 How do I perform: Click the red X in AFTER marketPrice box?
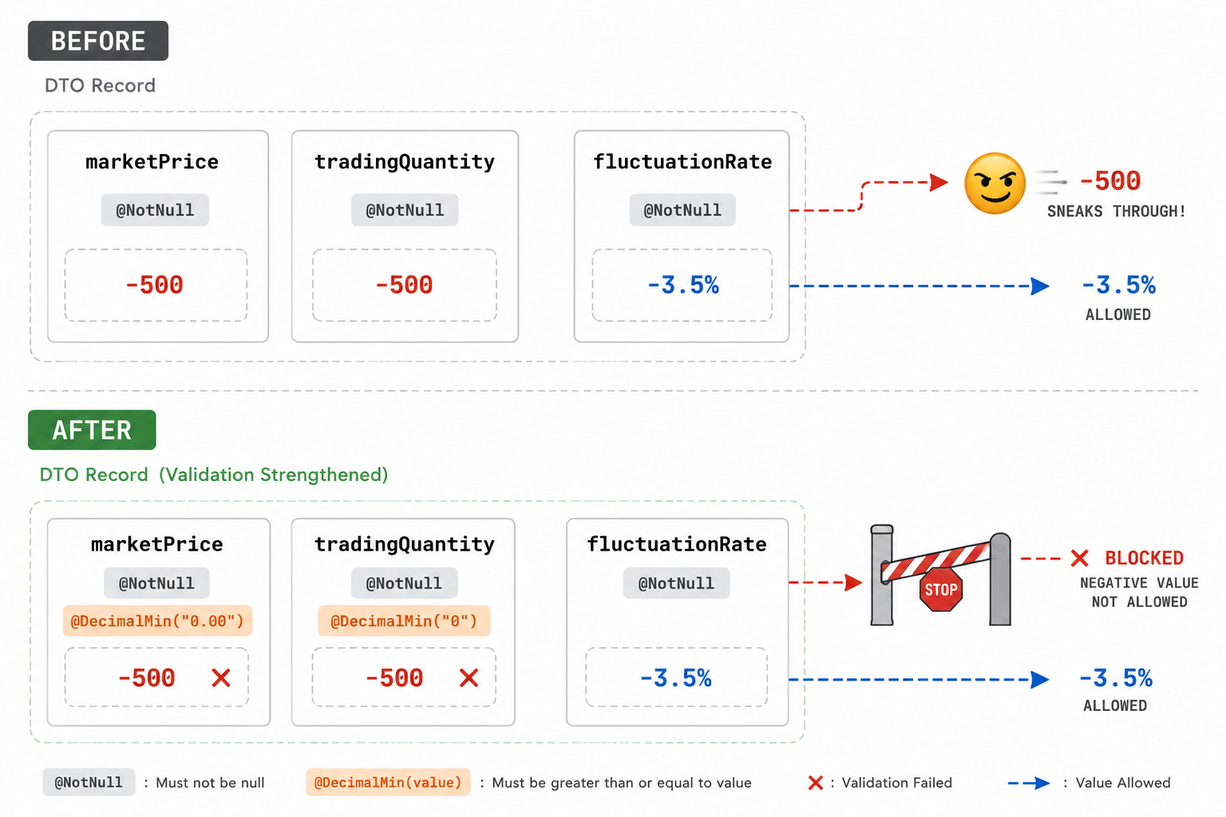pyautogui.click(x=221, y=678)
